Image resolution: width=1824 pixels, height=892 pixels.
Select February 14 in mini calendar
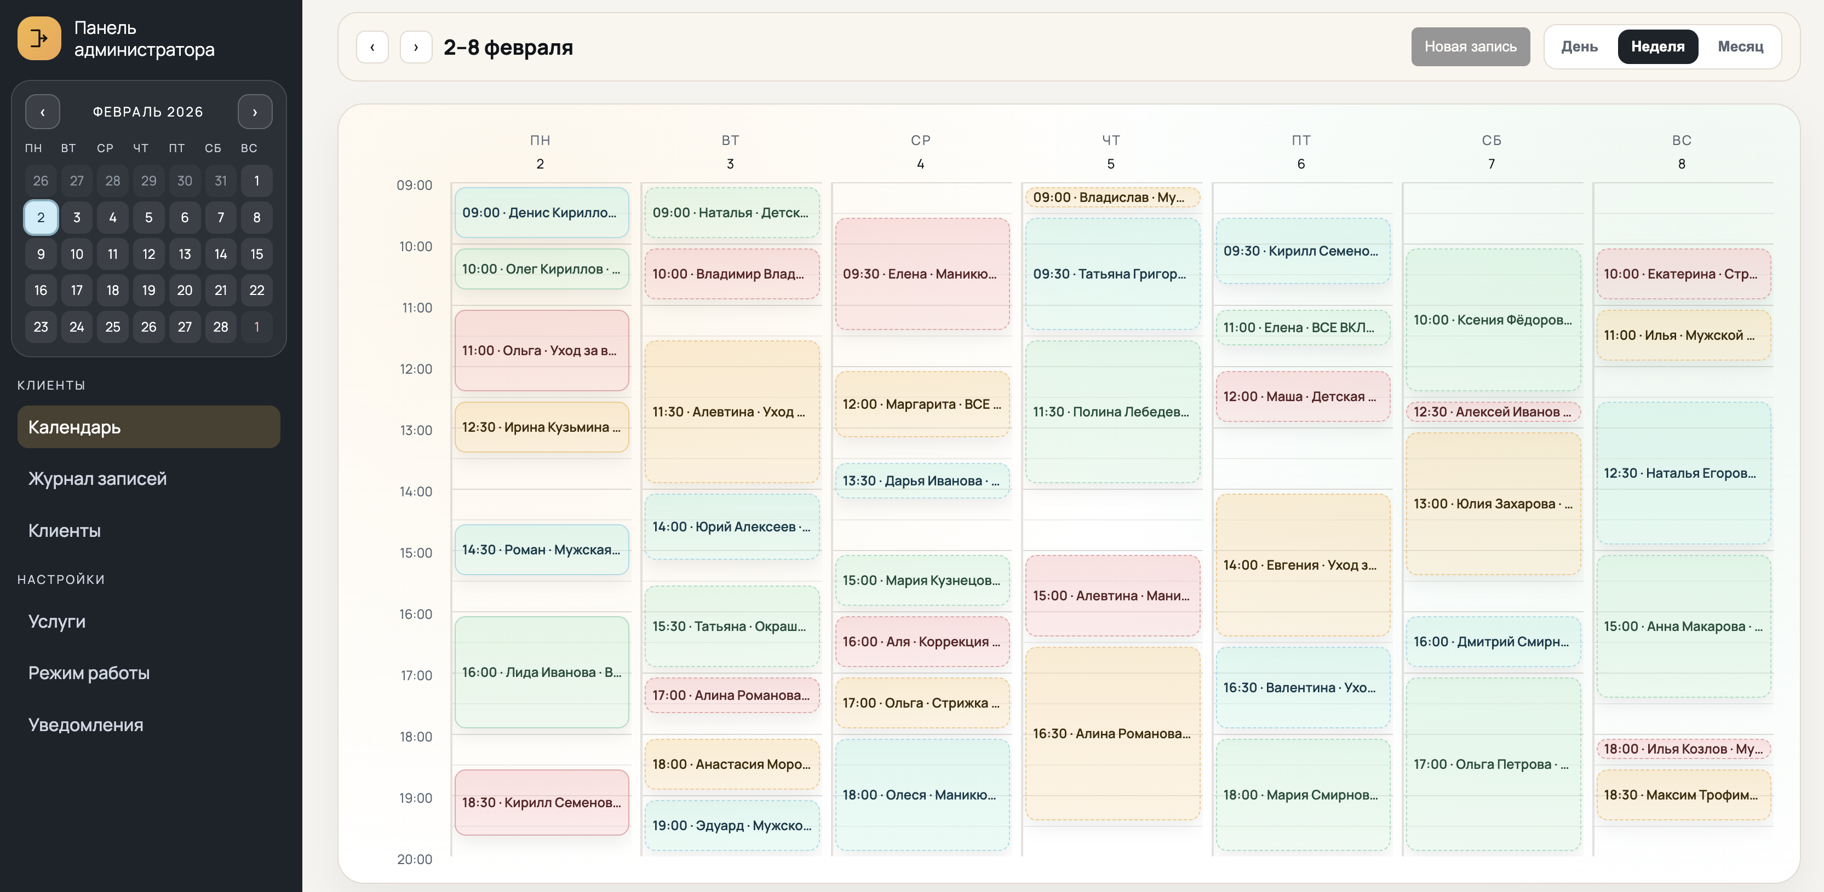220,254
